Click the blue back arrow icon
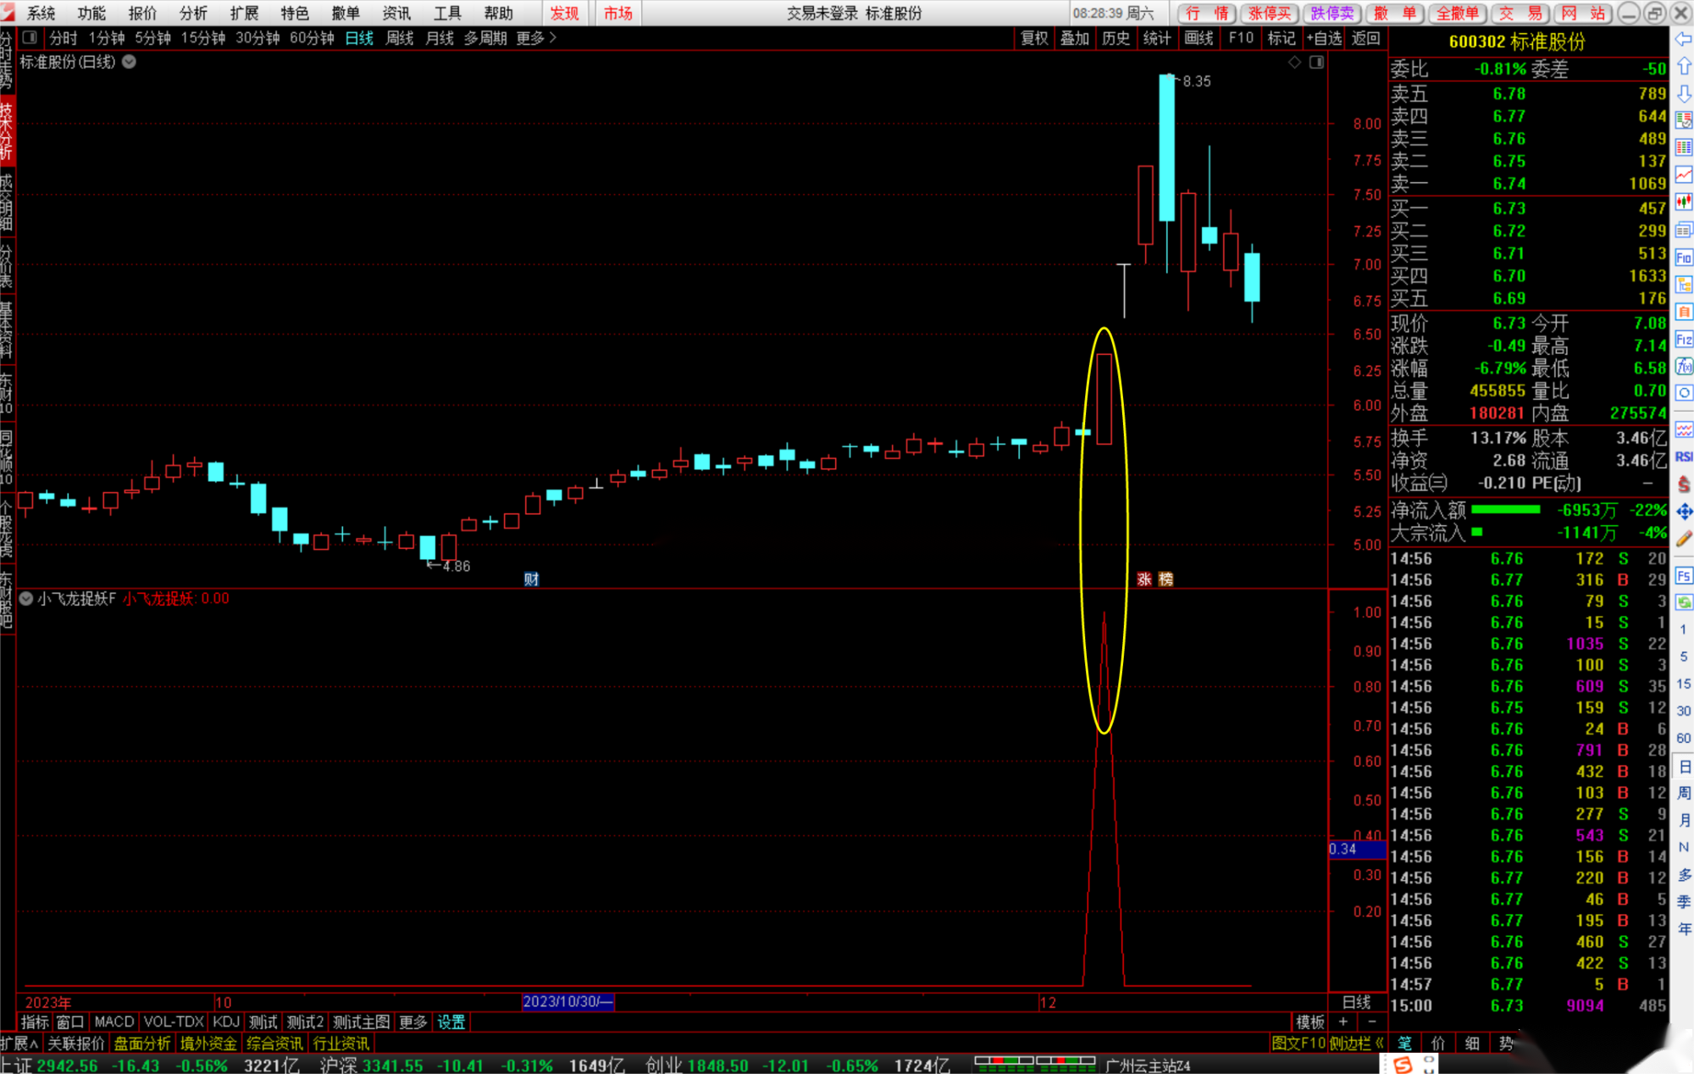 (1684, 40)
